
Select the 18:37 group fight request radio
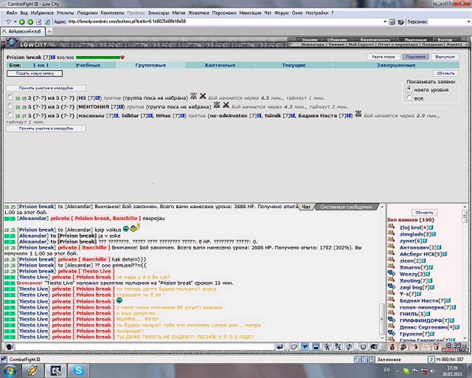click(10, 115)
